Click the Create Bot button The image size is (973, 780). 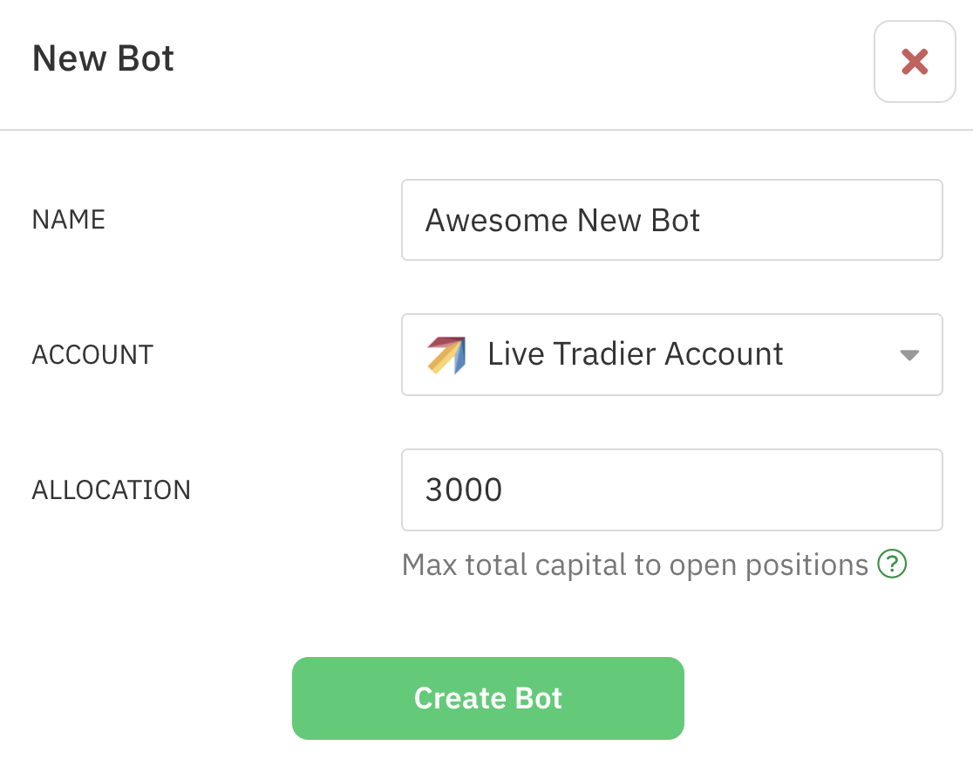[487, 698]
